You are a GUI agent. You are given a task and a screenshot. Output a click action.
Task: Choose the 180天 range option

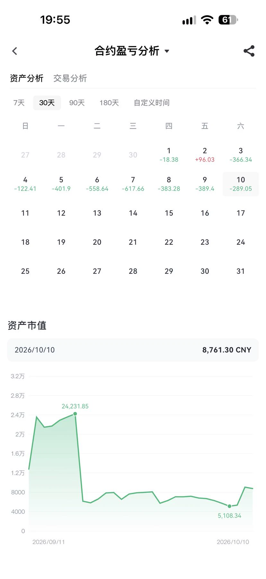109,103
